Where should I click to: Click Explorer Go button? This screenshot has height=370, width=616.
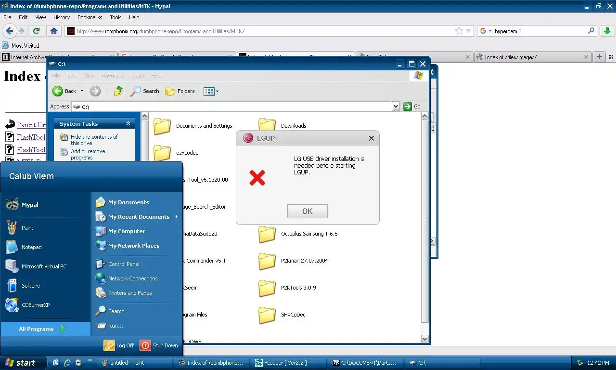tap(412, 106)
